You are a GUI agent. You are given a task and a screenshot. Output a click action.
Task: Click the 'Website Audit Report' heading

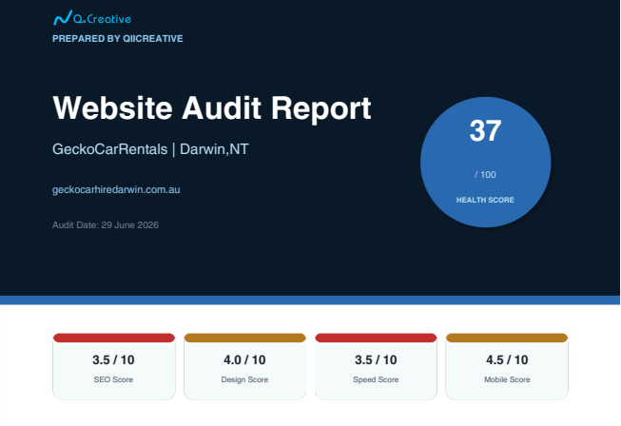212,107
